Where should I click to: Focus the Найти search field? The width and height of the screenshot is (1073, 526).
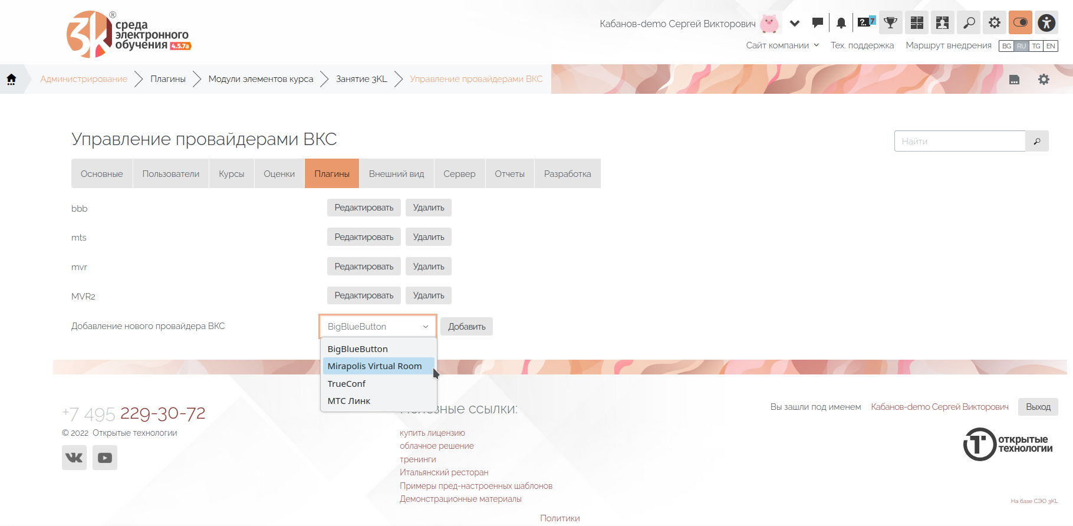coord(960,142)
